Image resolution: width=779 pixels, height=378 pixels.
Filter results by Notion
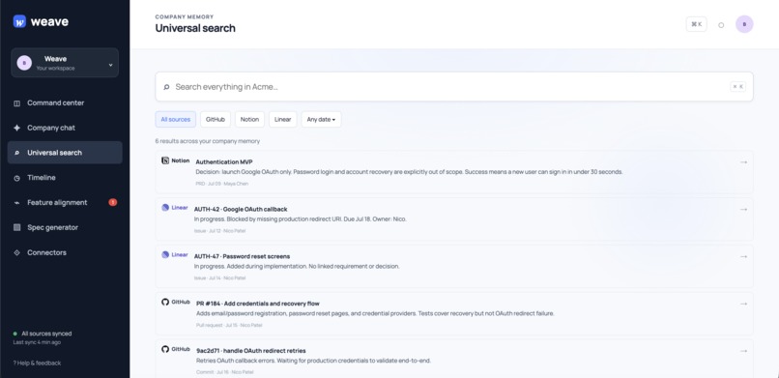point(249,119)
